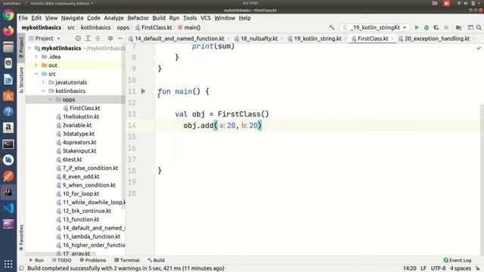Select opened file locate icon in Project panel
The image size is (484, 272).
(x=78, y=39)
